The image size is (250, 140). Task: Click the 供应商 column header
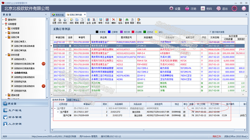pos(103,37)
